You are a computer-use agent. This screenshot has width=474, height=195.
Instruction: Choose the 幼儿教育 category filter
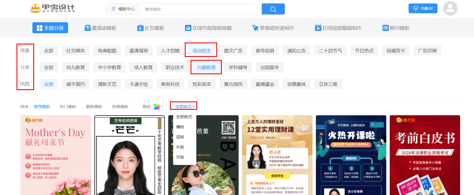pyautogui.click(x=76, y=67)
